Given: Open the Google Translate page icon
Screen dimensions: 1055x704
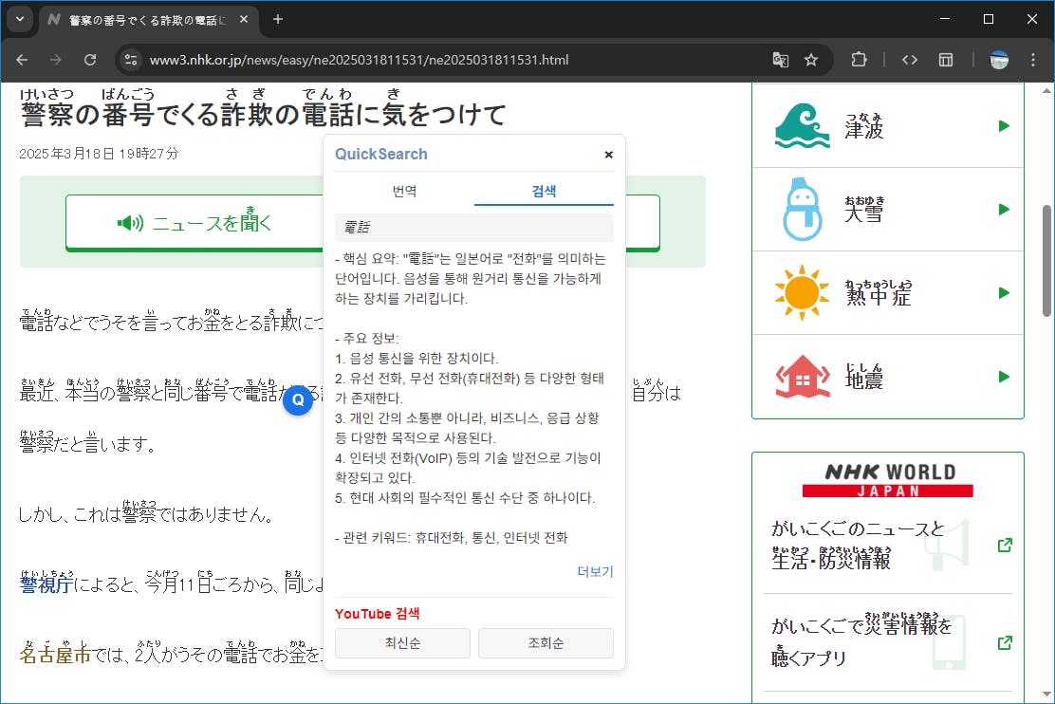Looking at the screenshot, I should [781, 60].
